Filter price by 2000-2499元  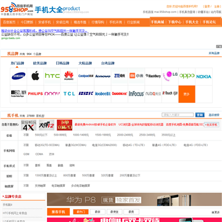[125, 135]
